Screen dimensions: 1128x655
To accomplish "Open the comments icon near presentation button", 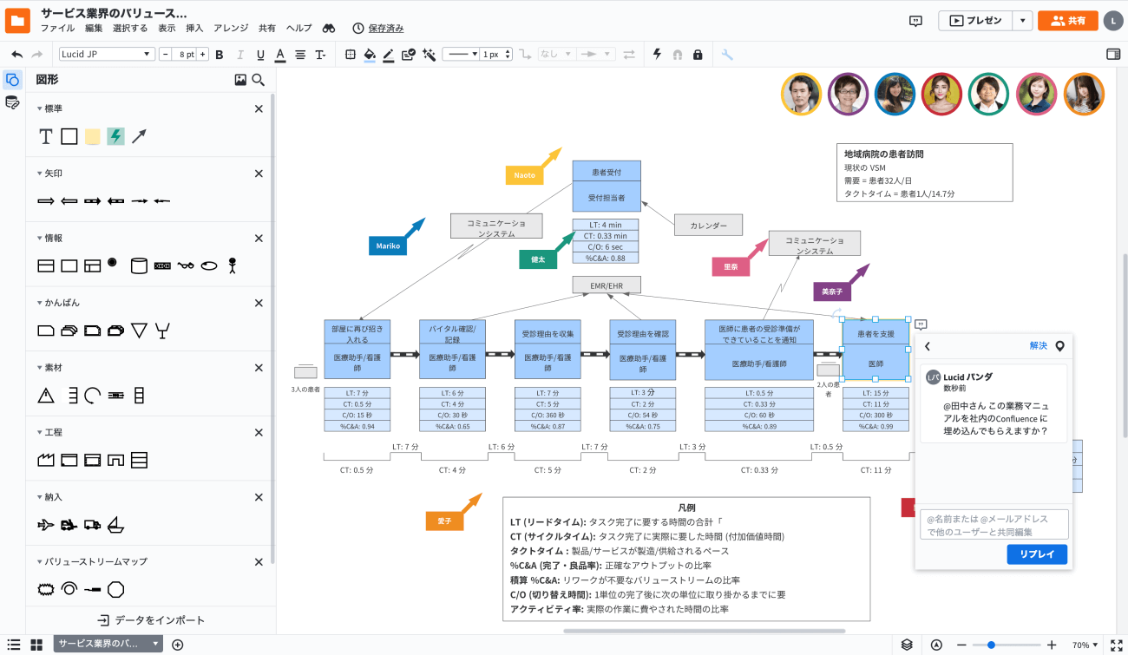I will (x=915, y=21).
